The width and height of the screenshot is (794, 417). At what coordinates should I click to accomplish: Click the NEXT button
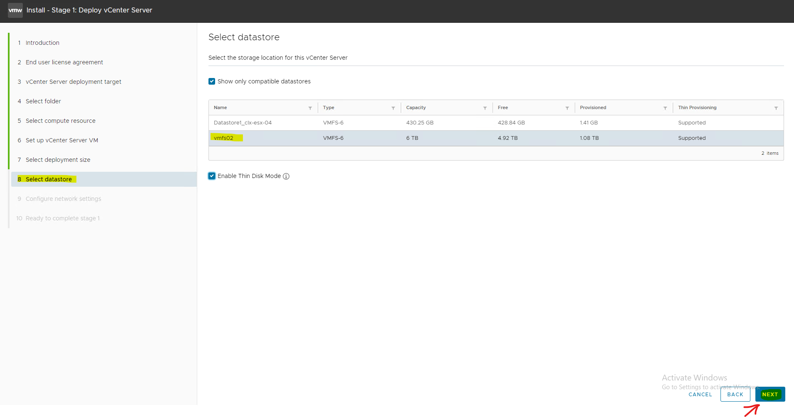[770, 394]
